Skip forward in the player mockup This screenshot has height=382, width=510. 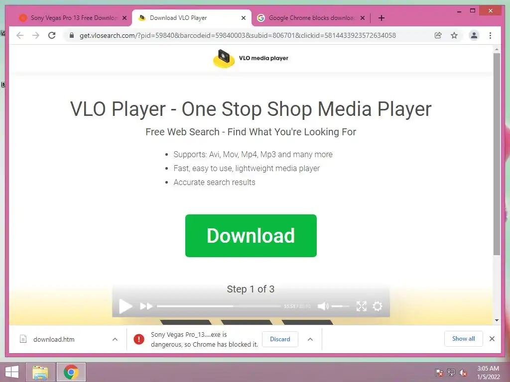pos(146,306)
